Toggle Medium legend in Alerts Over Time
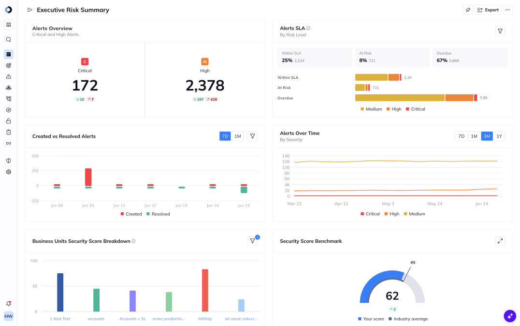This screenshot has width=520, height=326. [415, 214]
